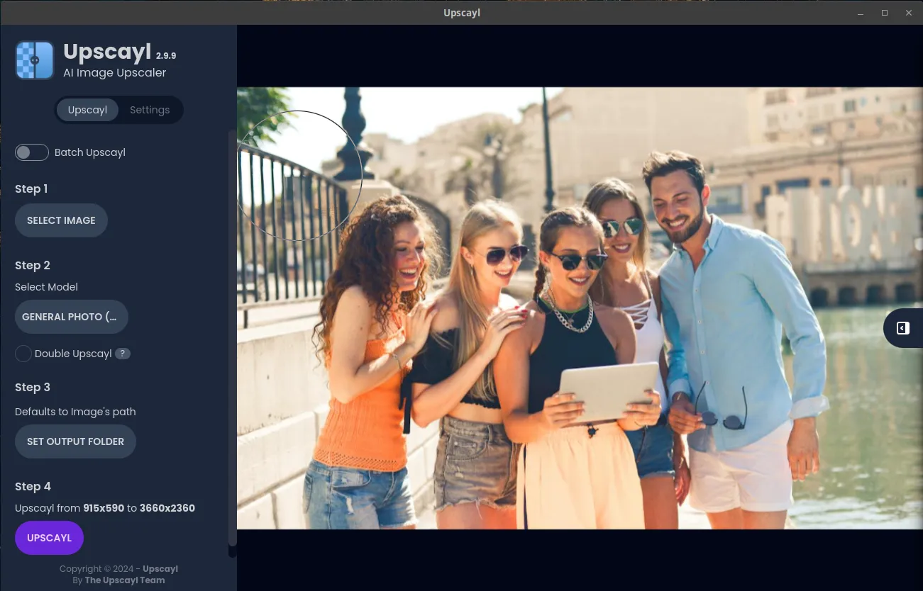Open the GENERAL PHOTO model dropdown
Screen dimensions: 923x591
71,317
